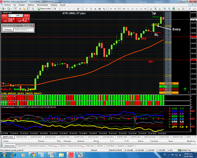The height and width of the screenshot is (158, 197).
Task: Open the Gráficos menu
Action: 31,5
